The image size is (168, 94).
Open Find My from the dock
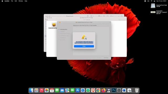[x=88, y=90]
